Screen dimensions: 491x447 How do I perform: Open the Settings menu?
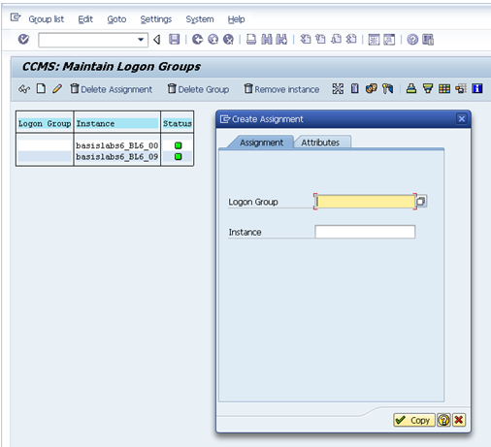pos(156,19)
